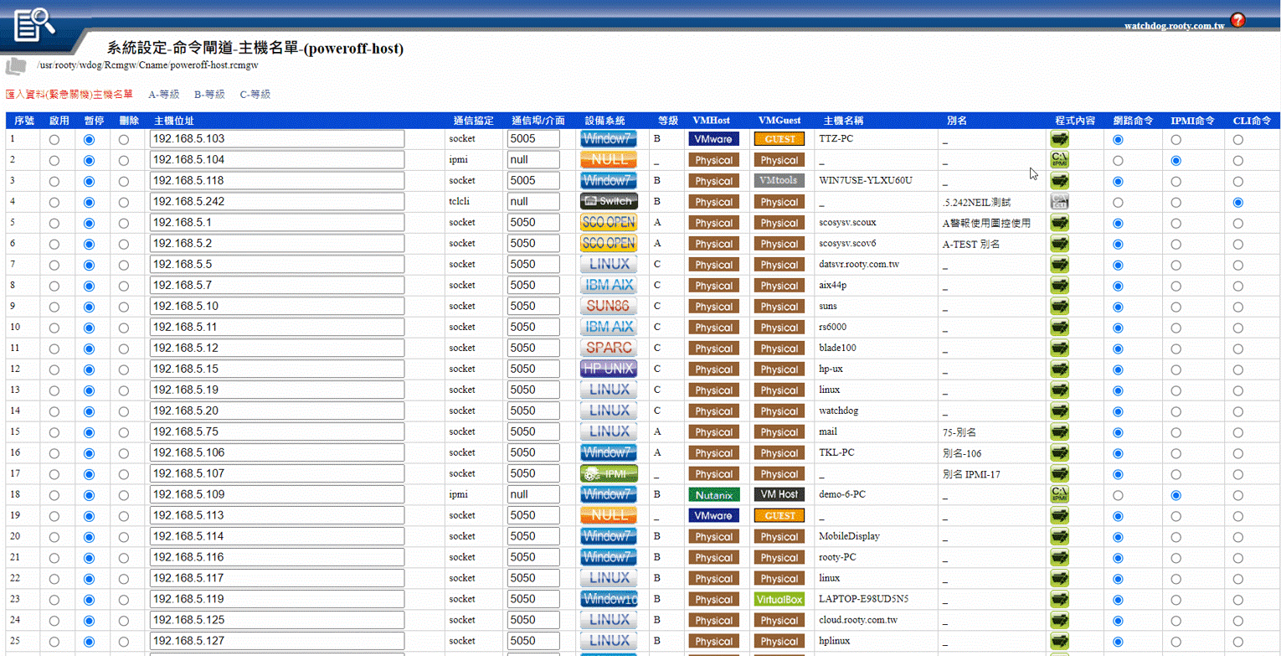Click the Nutanix VMHost badge in row 18
1281x656 pixels.
[x=713, y=495]
